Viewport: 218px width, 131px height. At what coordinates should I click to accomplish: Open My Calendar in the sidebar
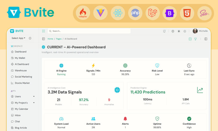pyautogui.click(x=20, y=109)
